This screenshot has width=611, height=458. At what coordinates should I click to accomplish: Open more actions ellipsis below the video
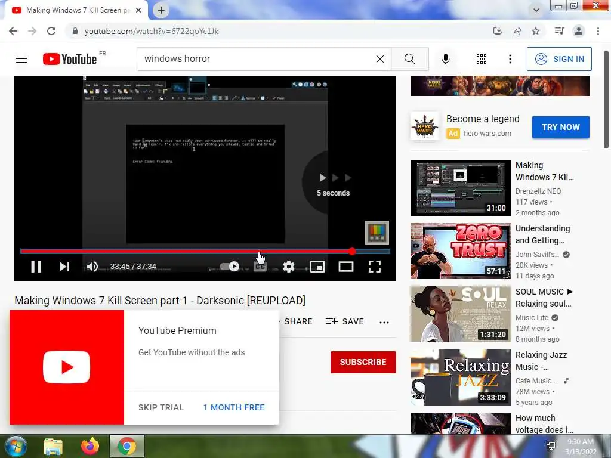click(x=384, y=322)
